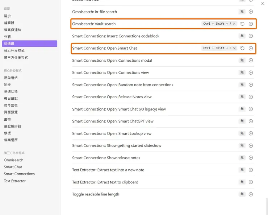Open 命令面板 core plugin settings
This screenshot has height=215, width=268.
pyautogui.click(x=11, y=105)
